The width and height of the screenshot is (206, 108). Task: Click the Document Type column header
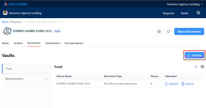[x=113, y=76]
